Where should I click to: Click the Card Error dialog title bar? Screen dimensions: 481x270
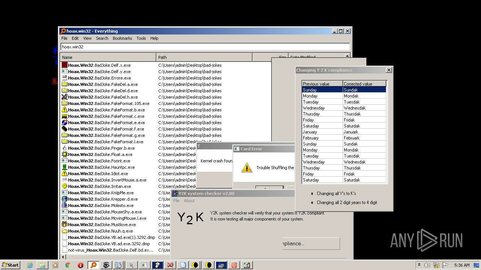[263, 149]
